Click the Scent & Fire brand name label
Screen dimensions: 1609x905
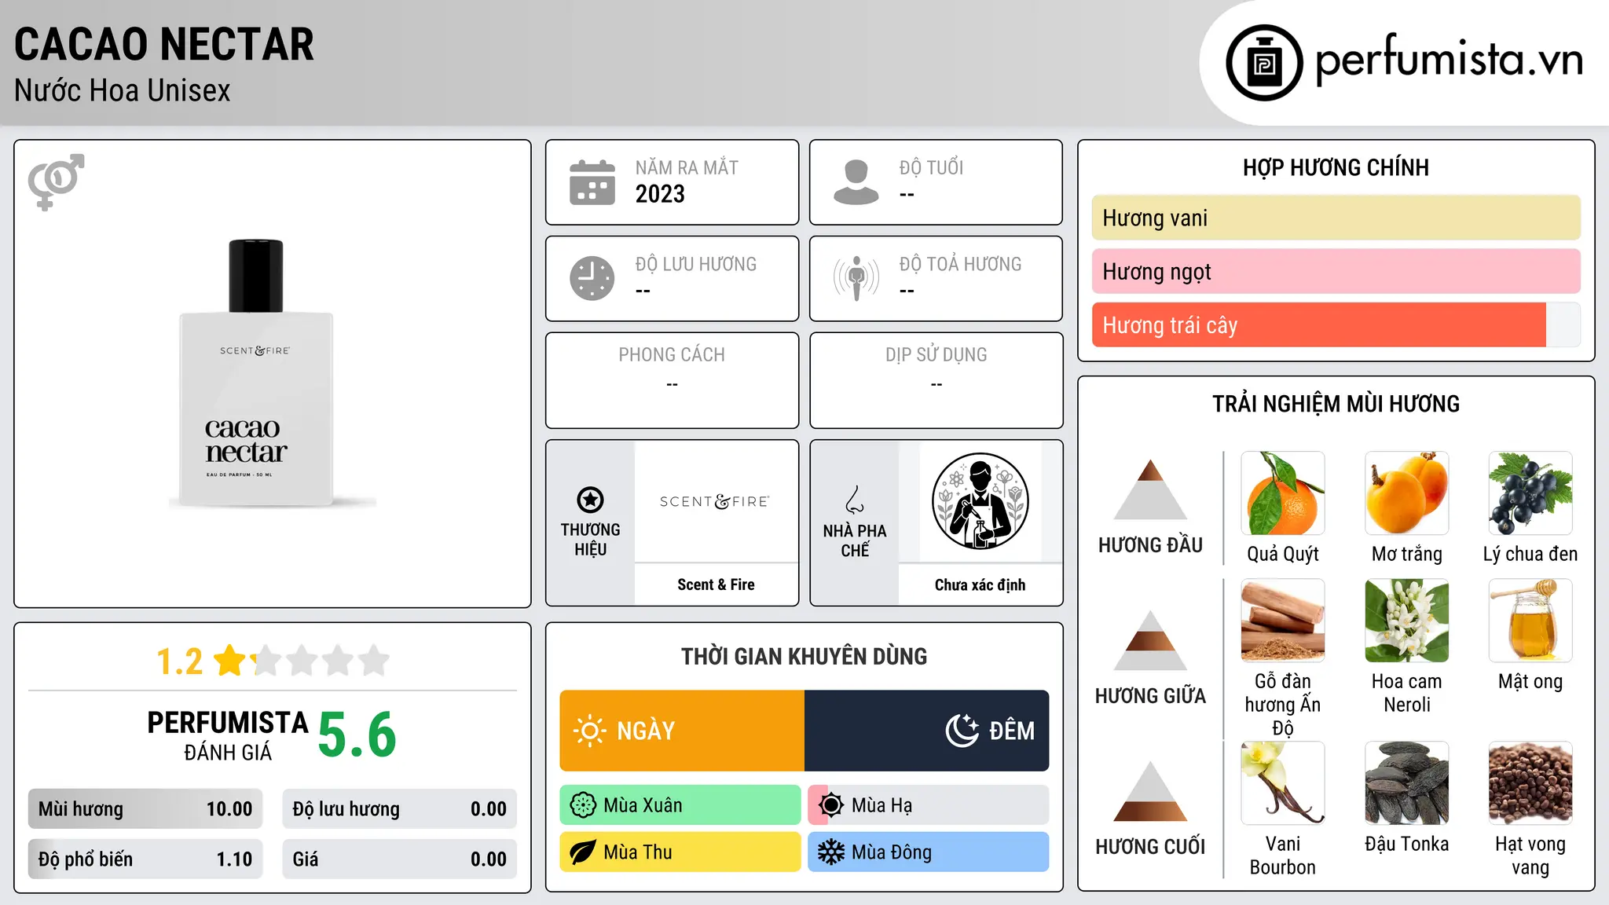pos(716,584)
